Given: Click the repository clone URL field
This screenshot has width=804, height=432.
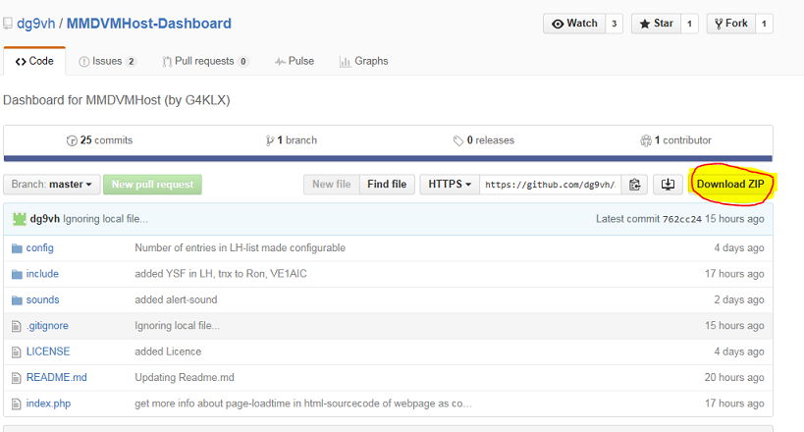Looking at the screenshot, I should click(550, 184).
